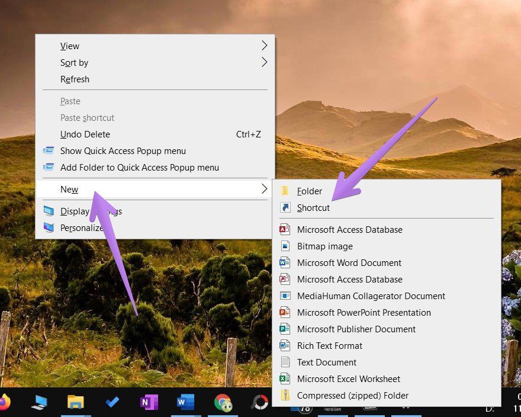Click the Personalize icon
The height and width of the screenshot is (417, 521).
49,228
